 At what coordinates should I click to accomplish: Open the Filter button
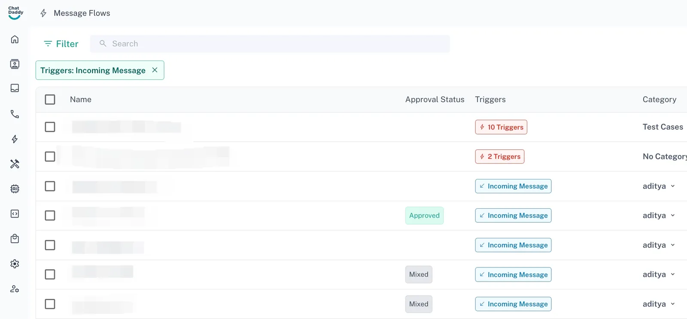click(61, 44)
